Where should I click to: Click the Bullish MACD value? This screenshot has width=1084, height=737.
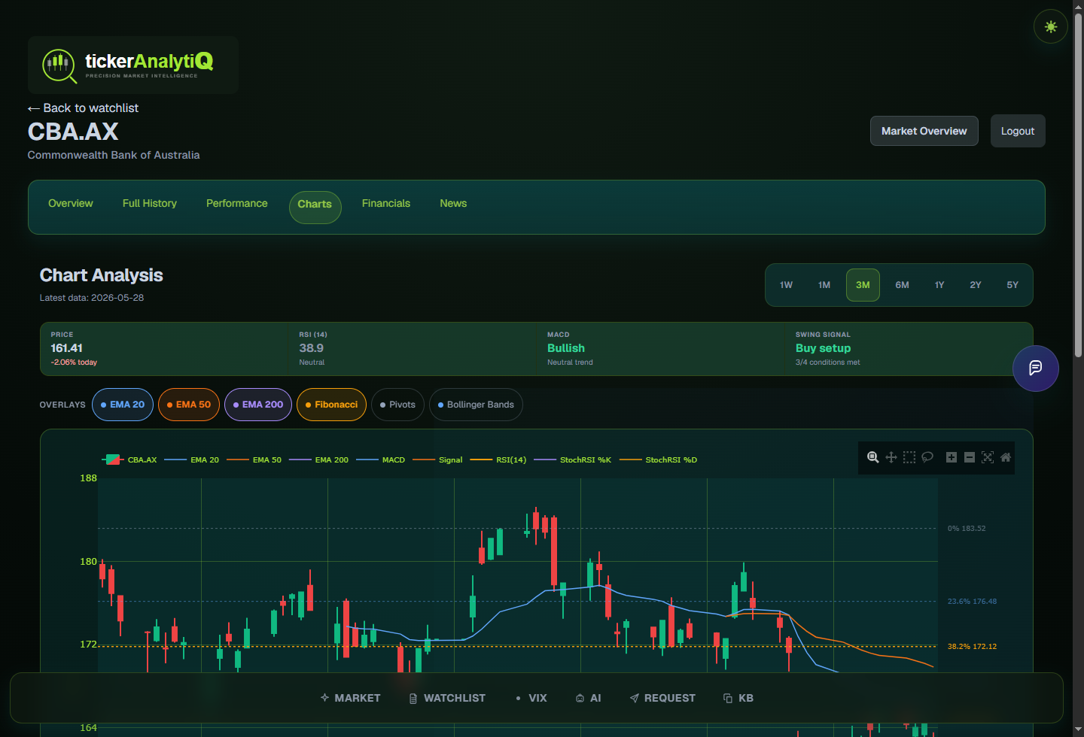click(566, 348)
